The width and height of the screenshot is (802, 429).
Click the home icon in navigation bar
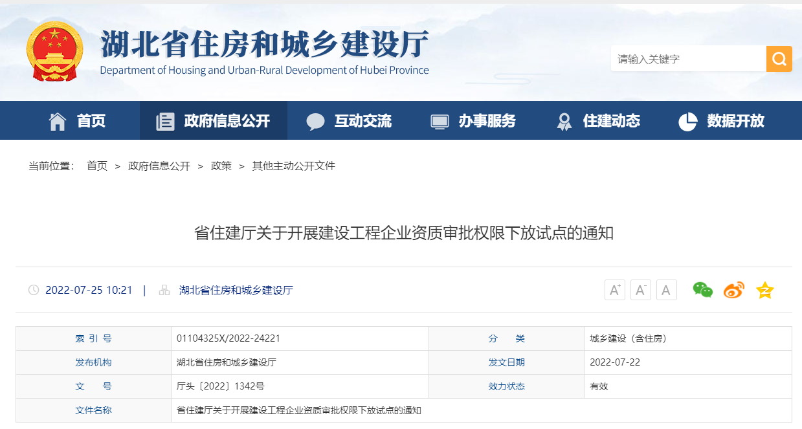click(58, 121)
